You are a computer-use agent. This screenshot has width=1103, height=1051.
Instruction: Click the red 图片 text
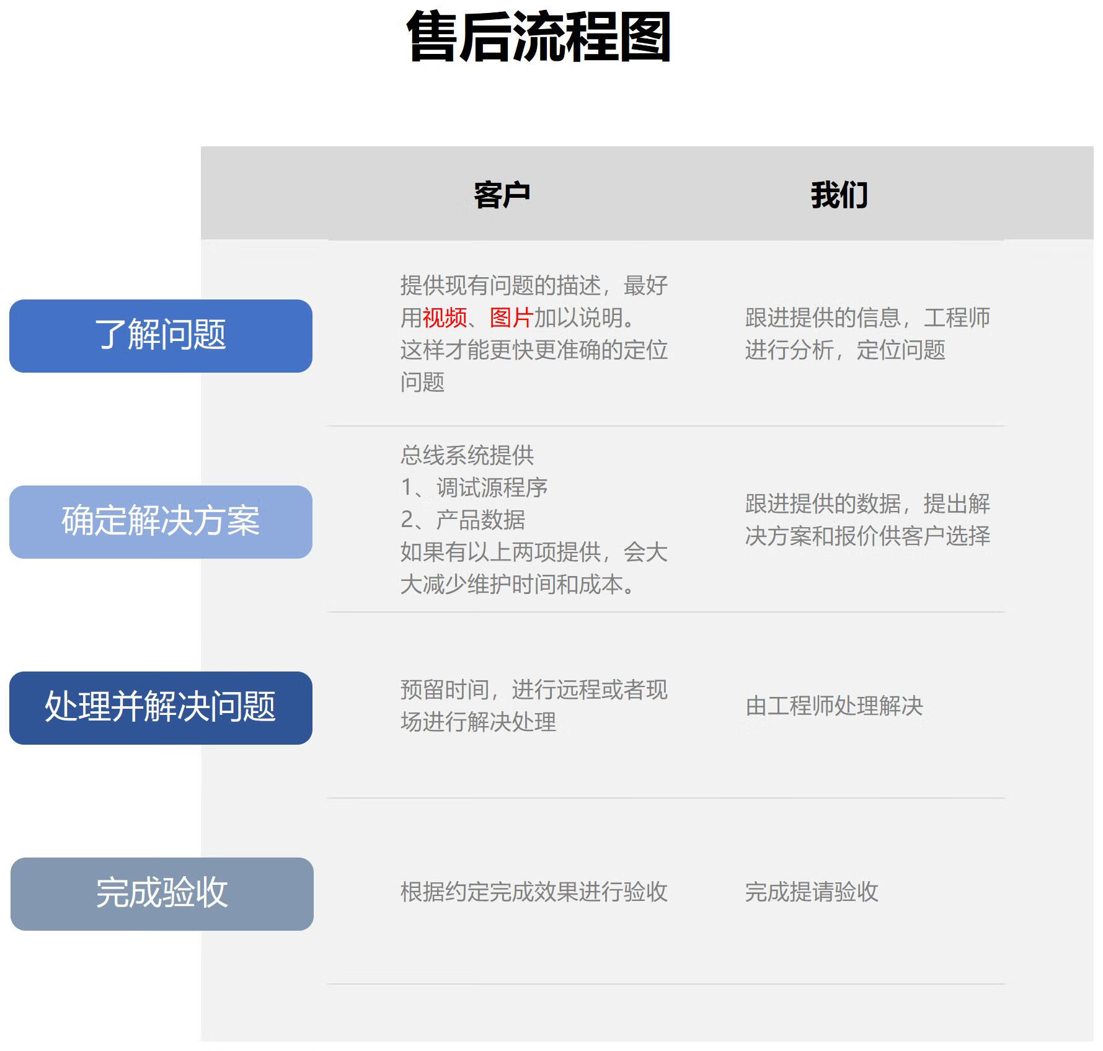point(512,318)
